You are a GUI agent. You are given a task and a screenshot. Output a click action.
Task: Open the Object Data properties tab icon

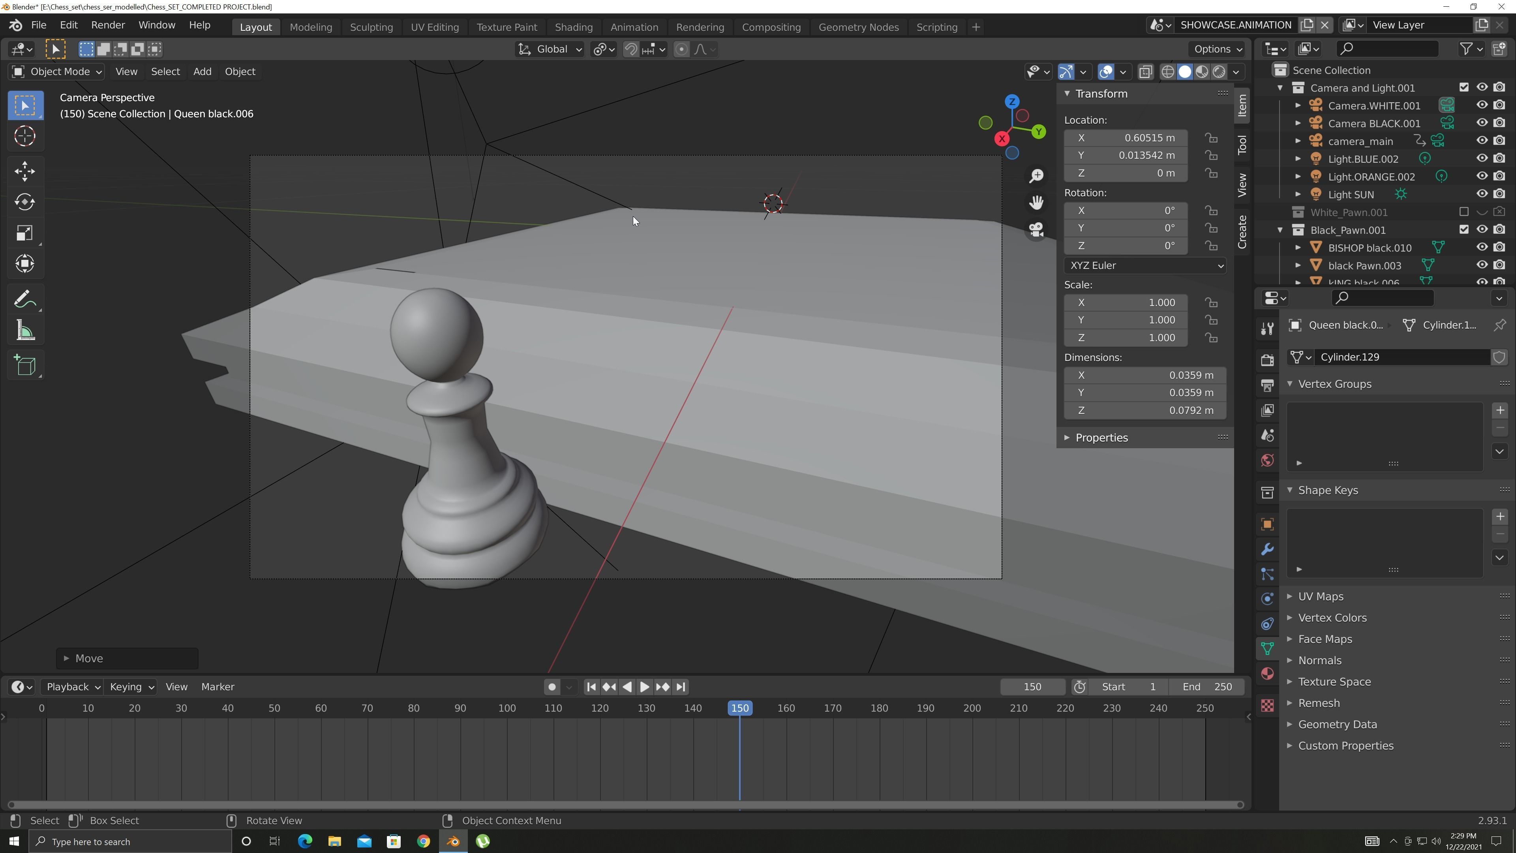(1267, 649)
